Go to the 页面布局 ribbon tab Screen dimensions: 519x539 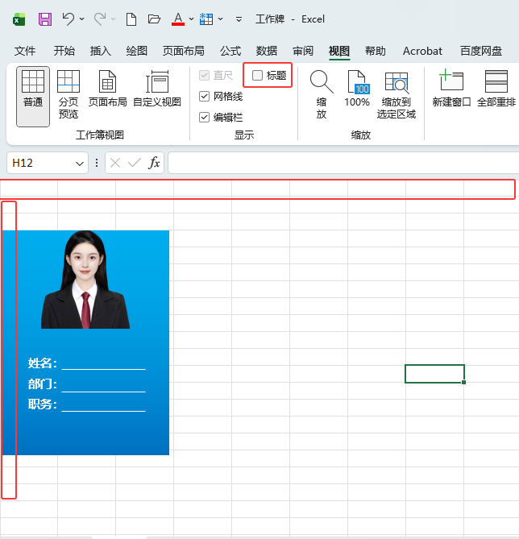point(183,51)
